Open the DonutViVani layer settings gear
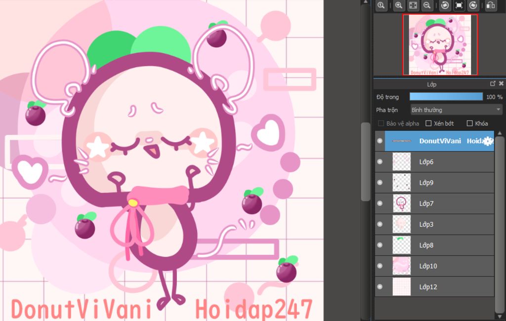This screenshot has width=506, height=321. [488, 141]
